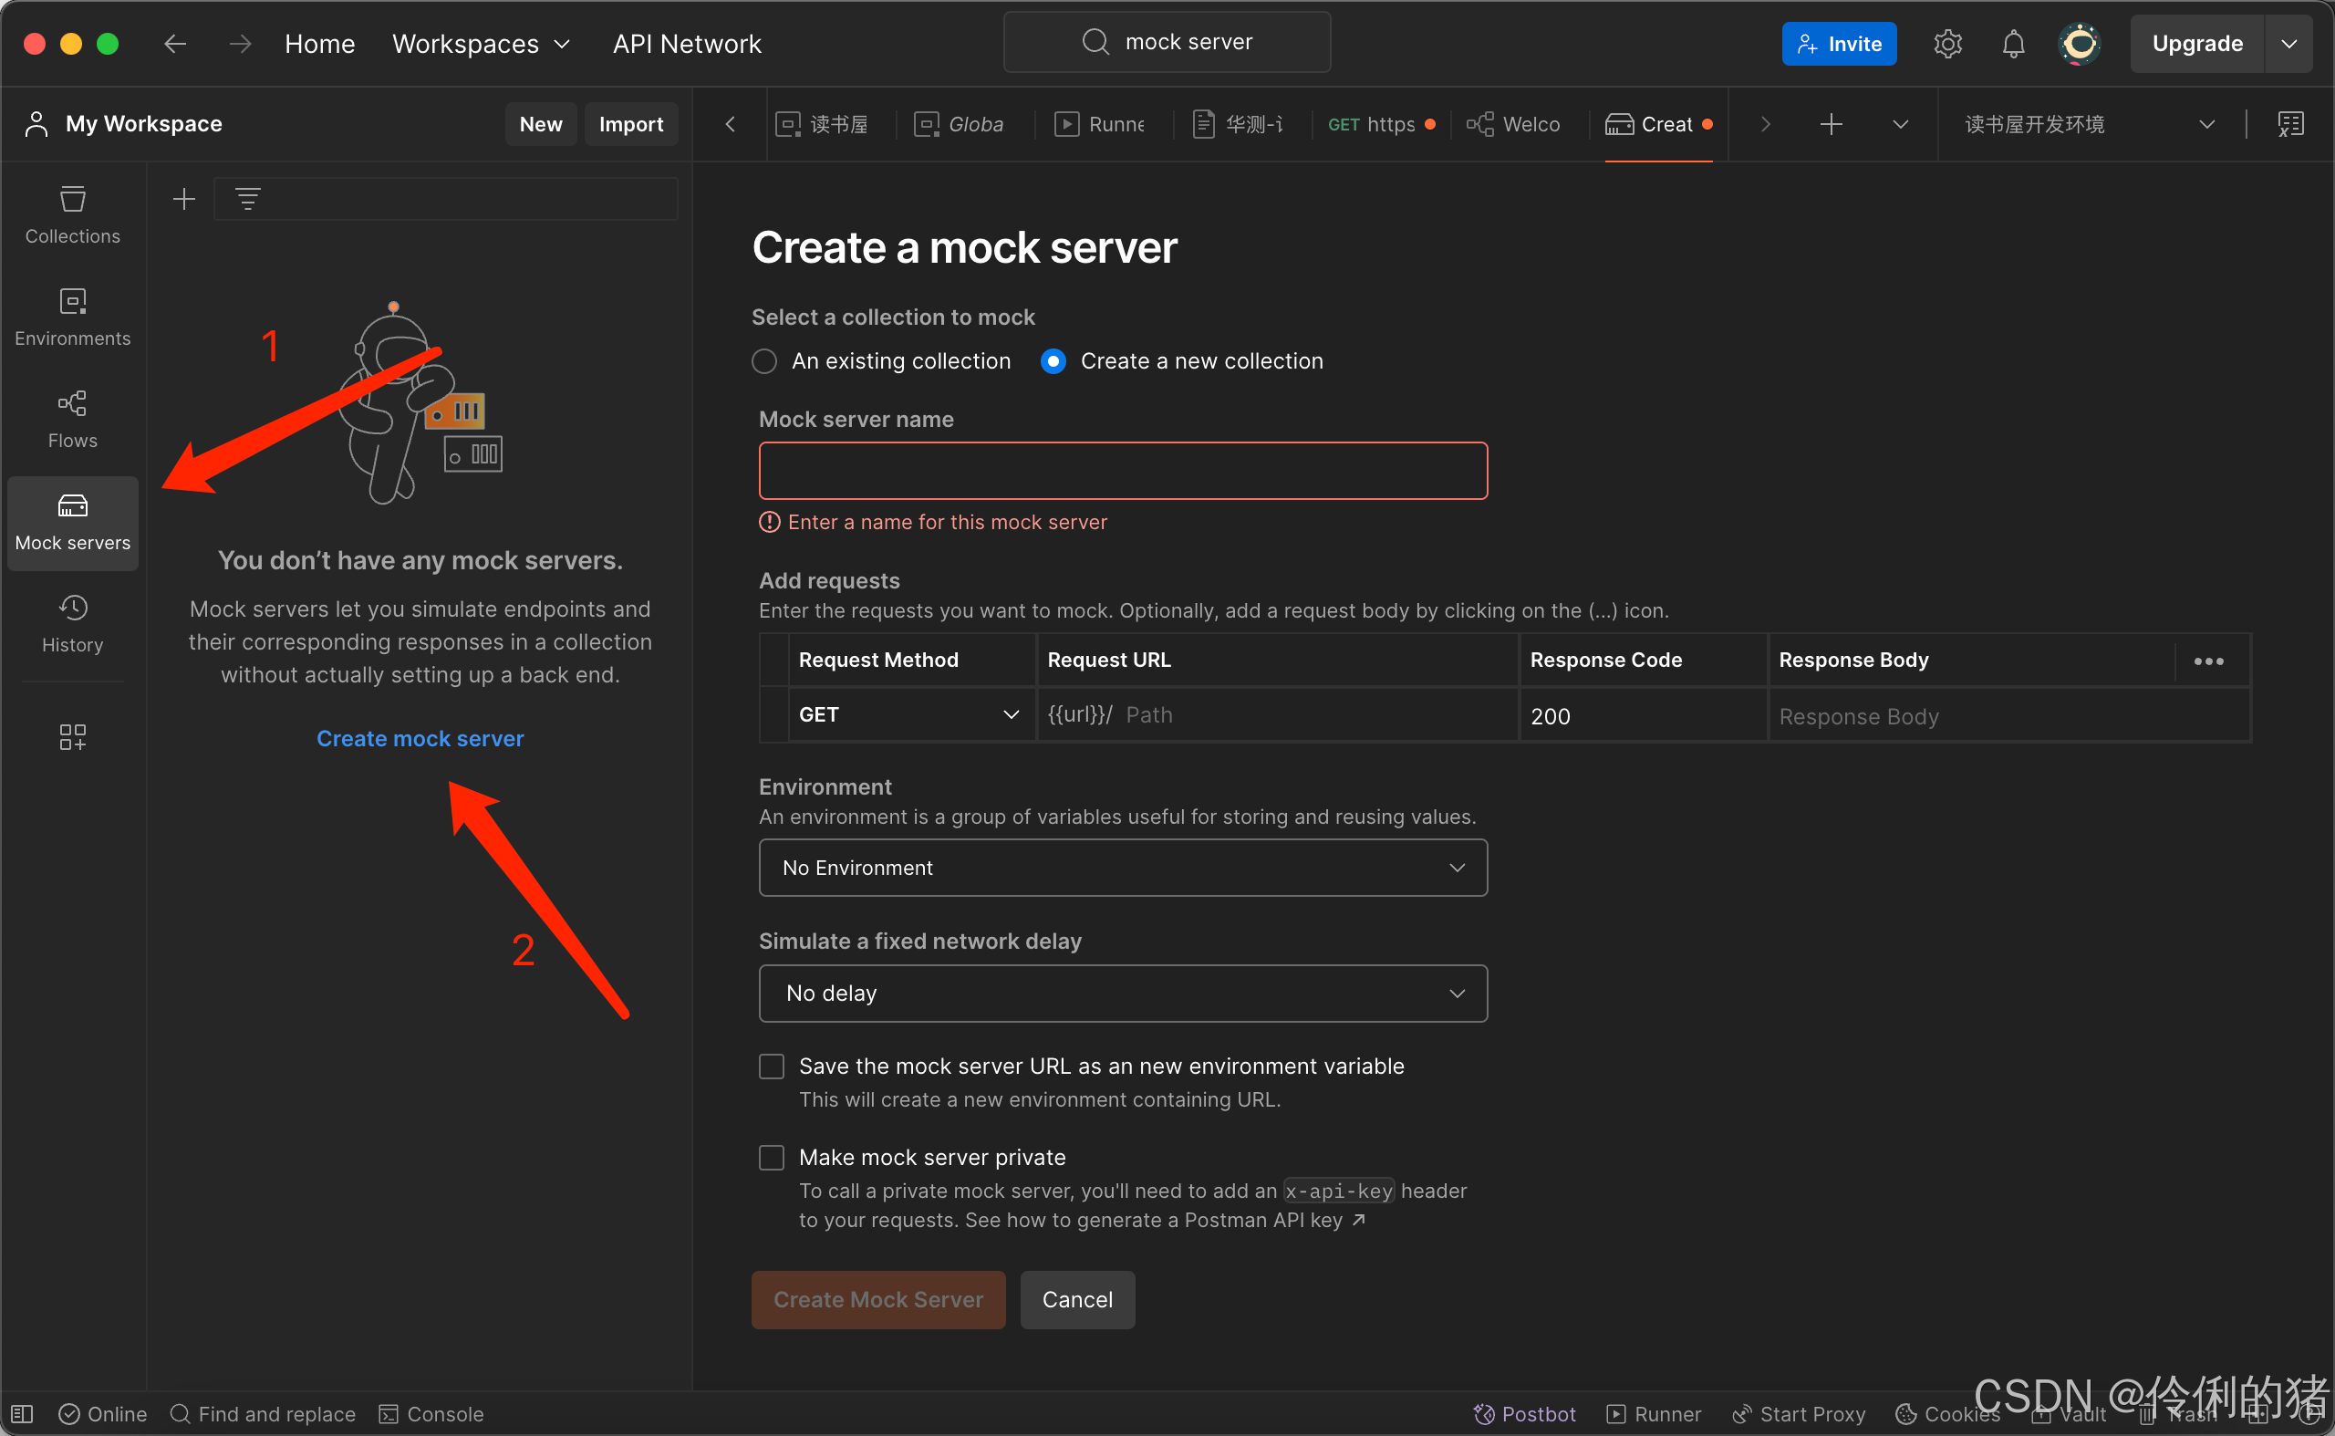2335x1436 pixels.
Task: Click the Create Mock Server button
Action: point(877,1299)
